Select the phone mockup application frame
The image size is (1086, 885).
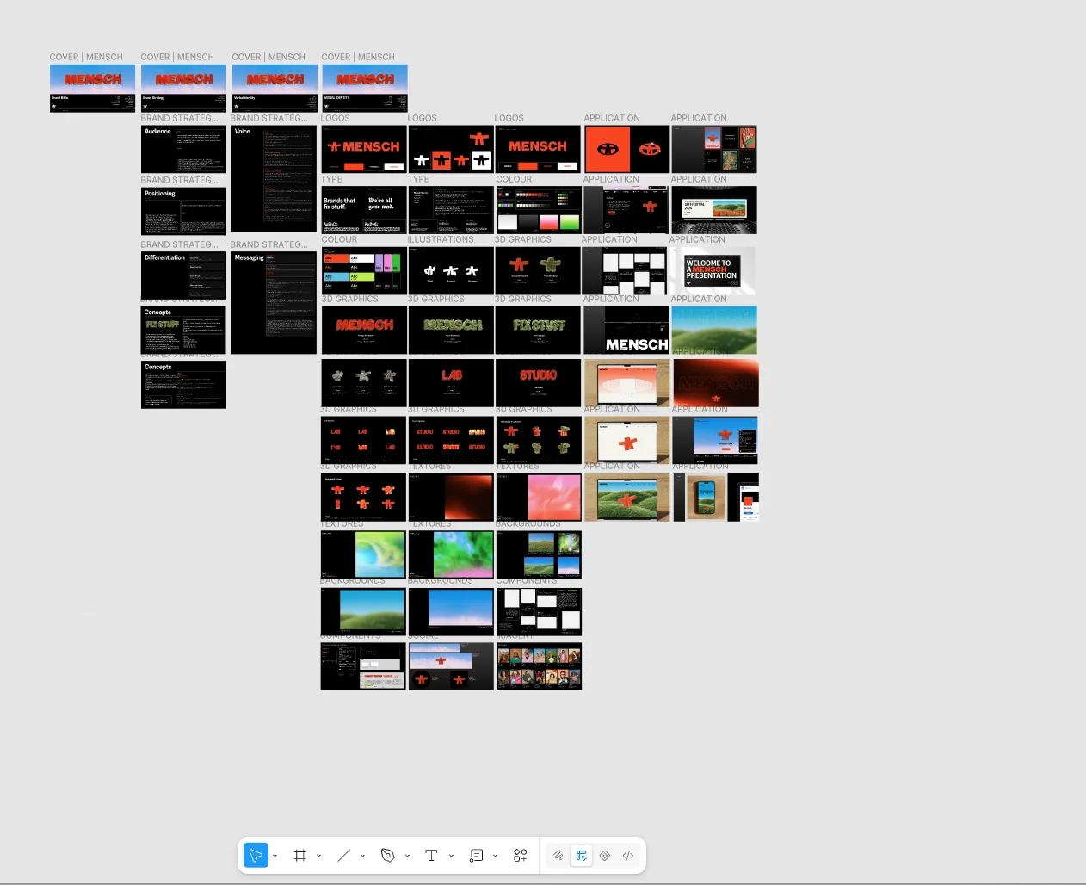tap(716, 498)
